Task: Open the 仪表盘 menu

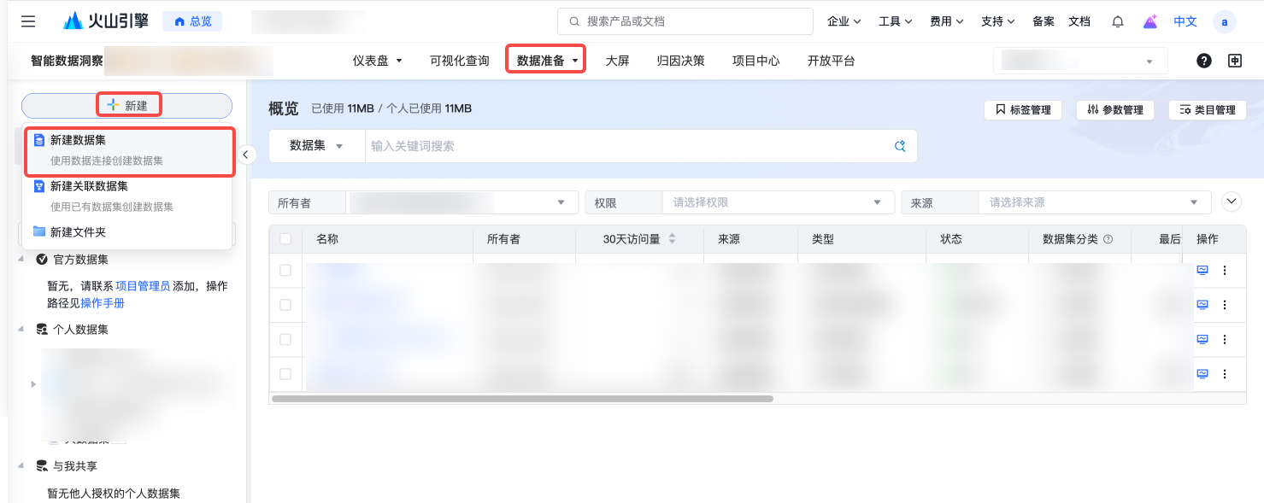Action: [x=377, y=61]
